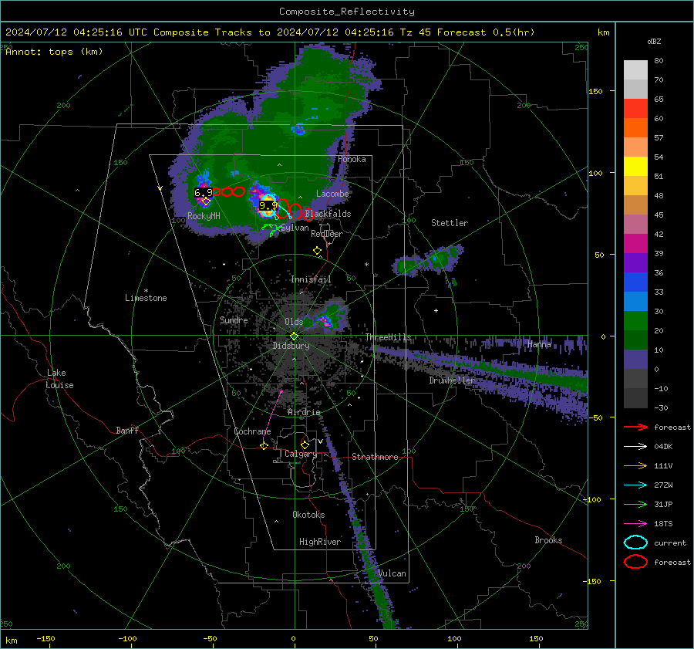The height and width of the screenshot is (649, 694).
Task: Click the Blackfalds label
Action: point(328,214)
